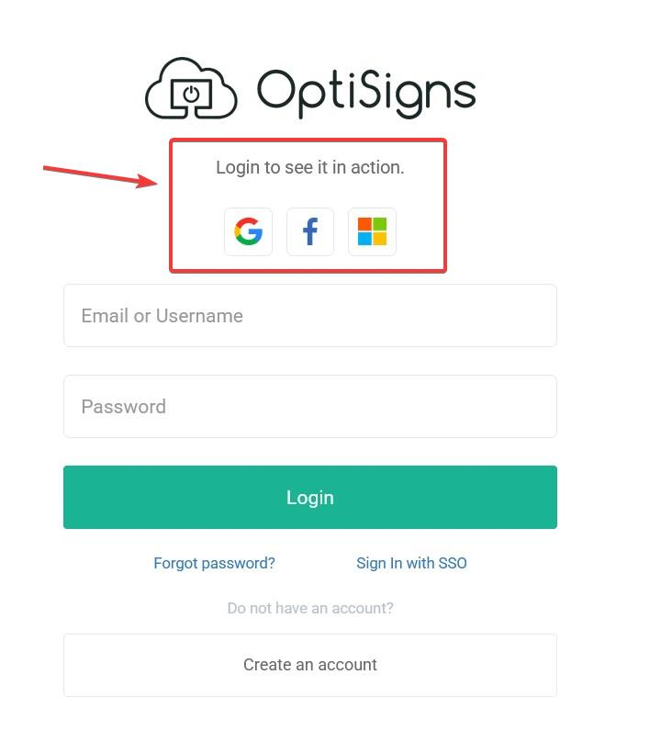661x742 pixels.
Task: Click the OptiSigns cloud logo
Action: click(x=188, y=87)
